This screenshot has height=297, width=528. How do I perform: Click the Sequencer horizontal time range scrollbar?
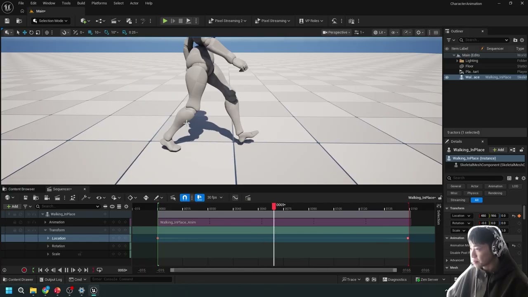[x=283, y=270]
